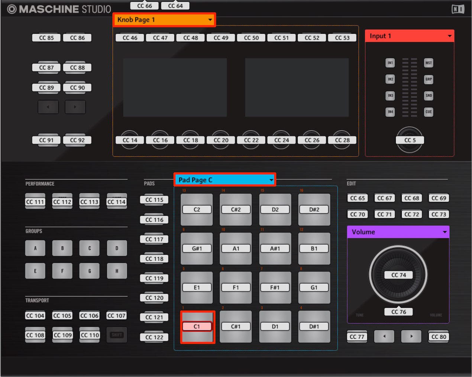Switch to the CC 64 page tab
Image resolution: width=472 pixels, height=377 pixels.
(x=175, y=6)
